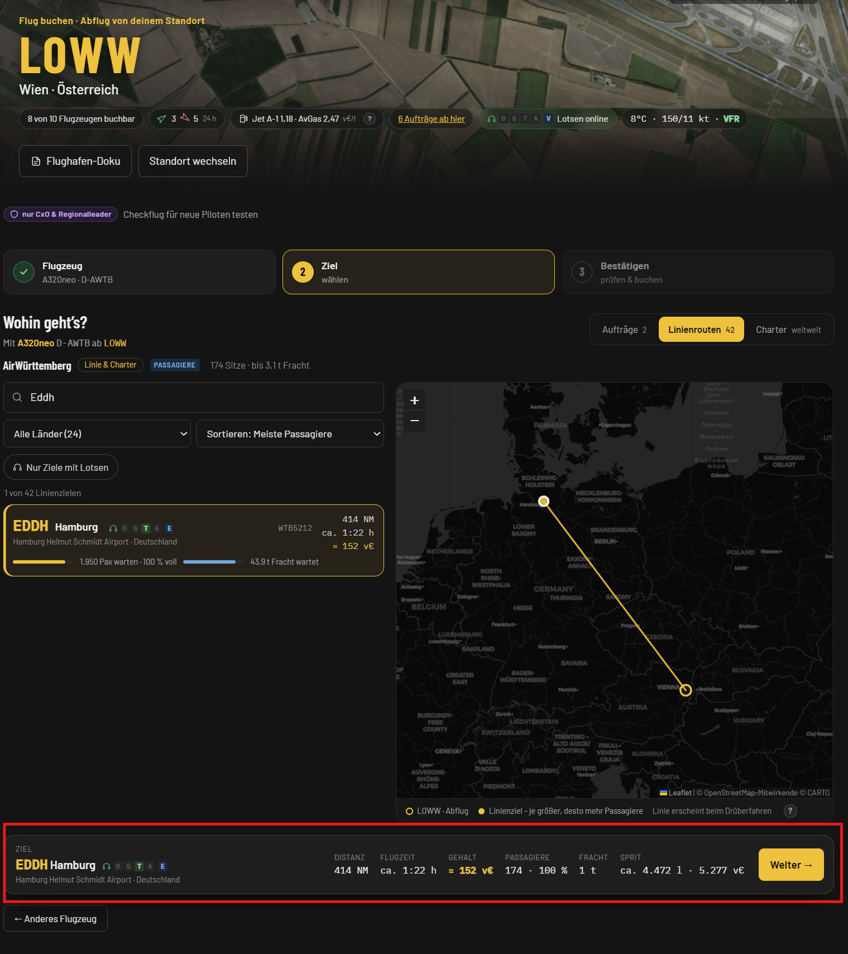Open the OpenStreetMap-Mitwirkende link
The width and height of the screenshot is (848, 954).
(x=751, y=793)
